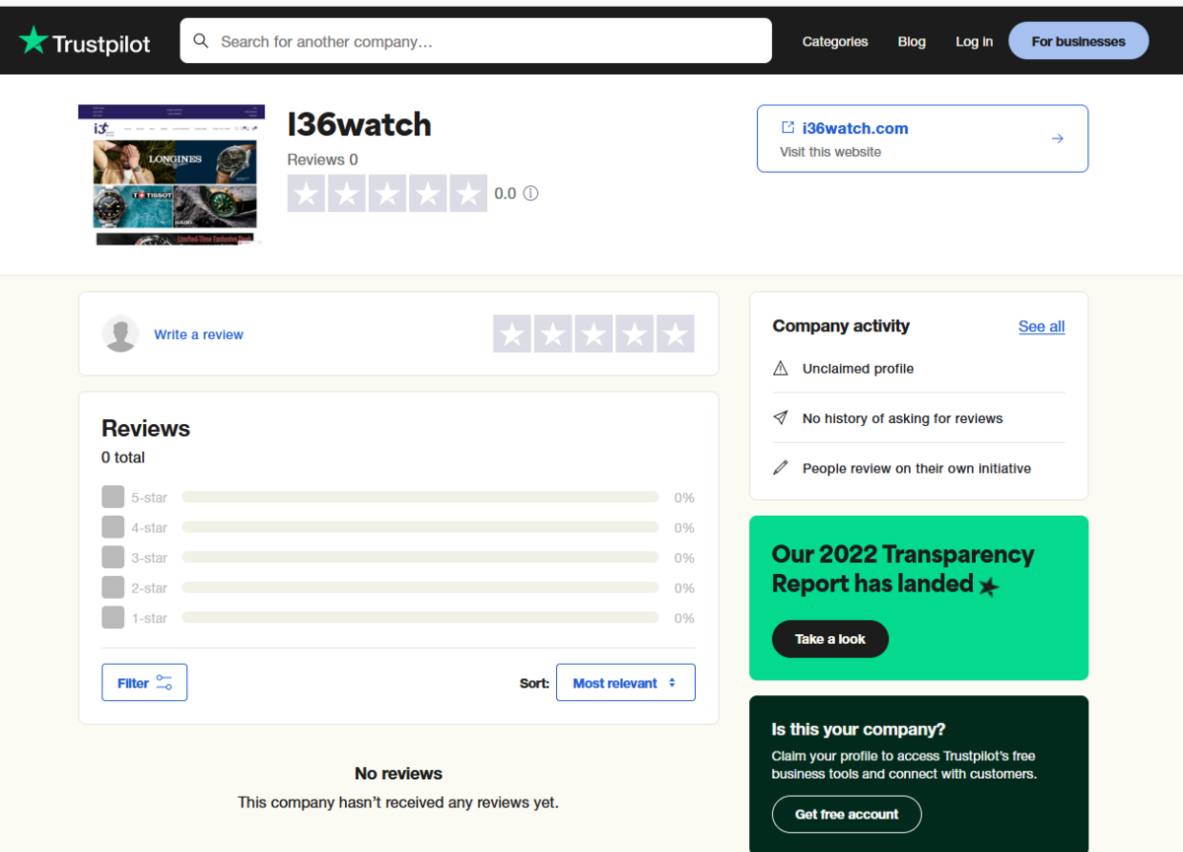Image resolution: width=1183 pixels, height=852 pixels.
Task: Click the 'Reviews 0' count text
Action: 322,160
